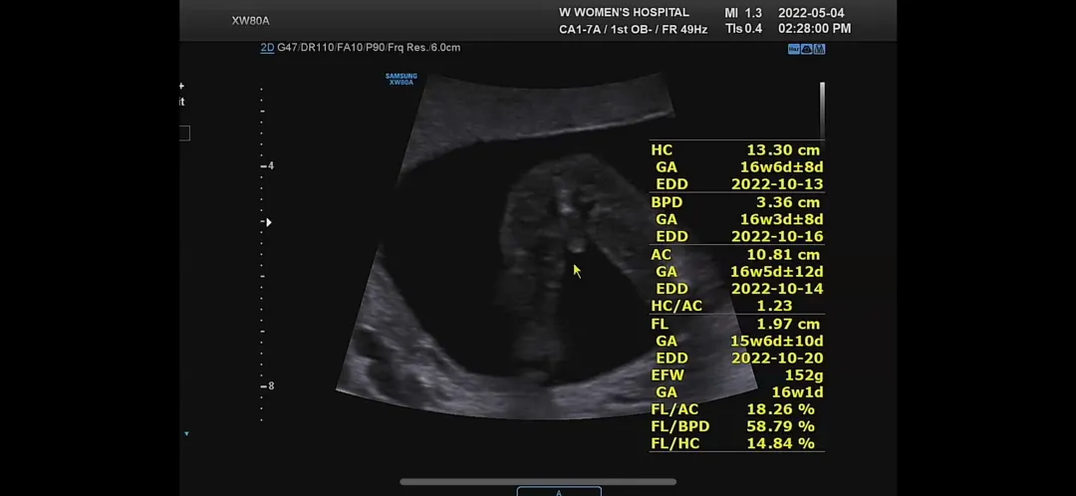1076x496 pixels.
Task: Click the ultrasound sector scan status icon
Action: tap(806, 50)
